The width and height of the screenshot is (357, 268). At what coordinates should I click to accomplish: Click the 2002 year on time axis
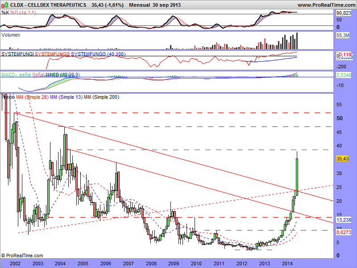tap(15, 264)
